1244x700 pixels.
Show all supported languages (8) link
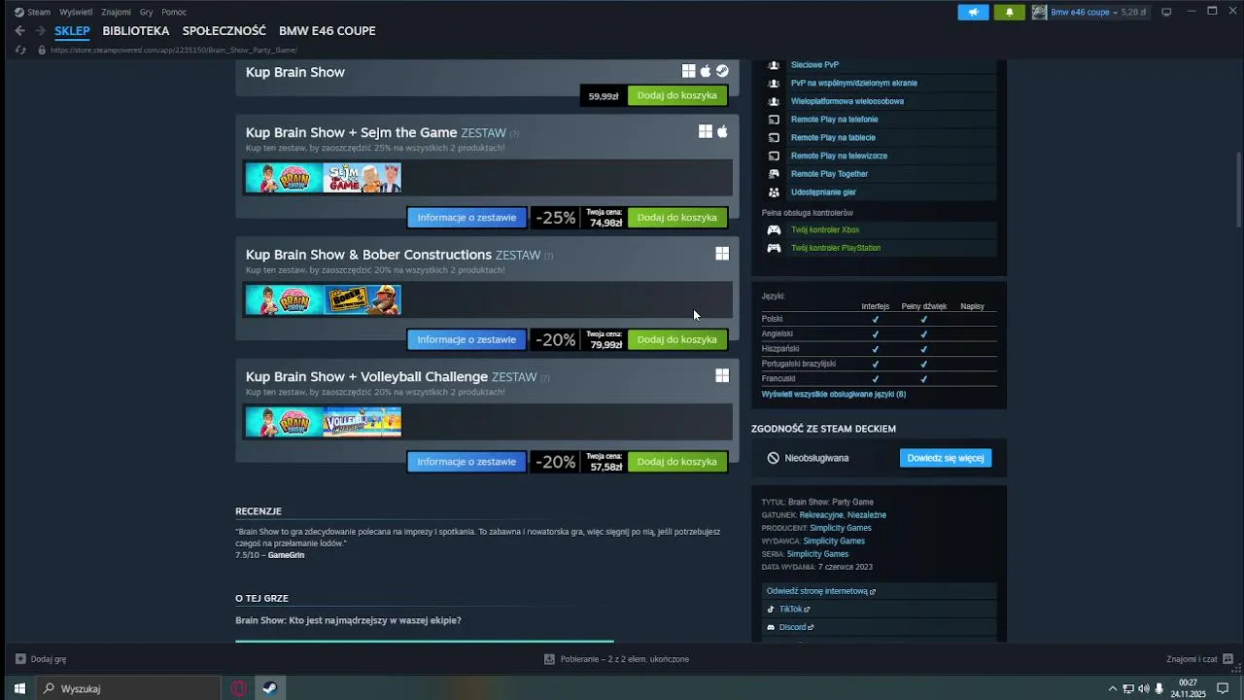[x=834, y=394]
